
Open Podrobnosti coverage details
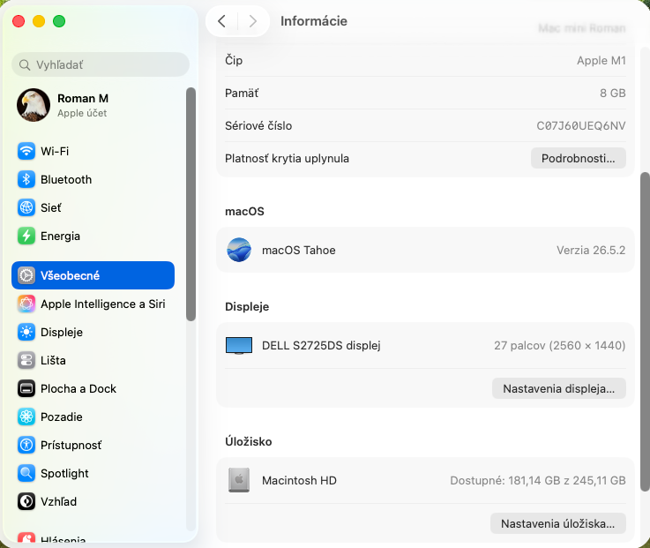coord(579,158)
